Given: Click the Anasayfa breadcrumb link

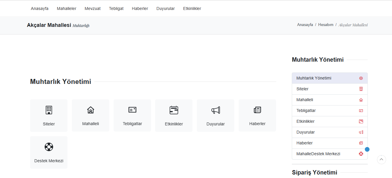Looking at the screenshot, I should 305,25.
